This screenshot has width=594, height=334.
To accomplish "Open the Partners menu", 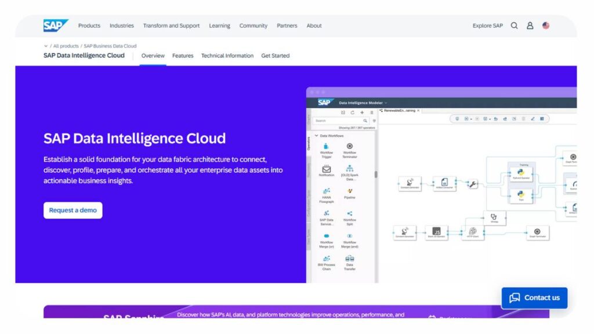I will click(287, 26).
